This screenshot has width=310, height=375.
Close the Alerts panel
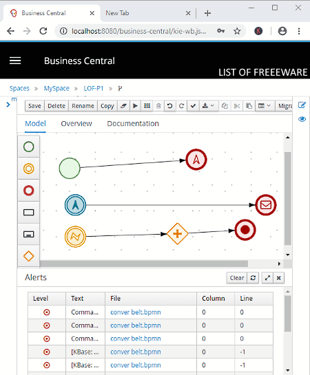click(x=278, y=278)
